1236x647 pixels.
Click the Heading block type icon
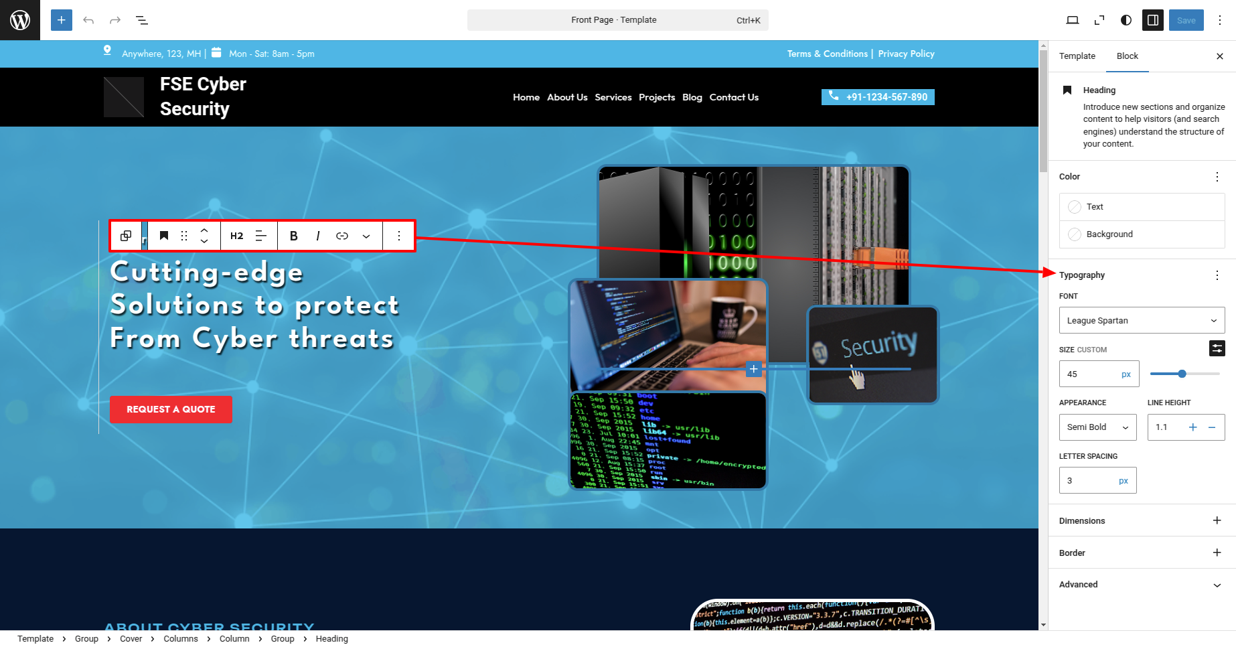point(164,236)
